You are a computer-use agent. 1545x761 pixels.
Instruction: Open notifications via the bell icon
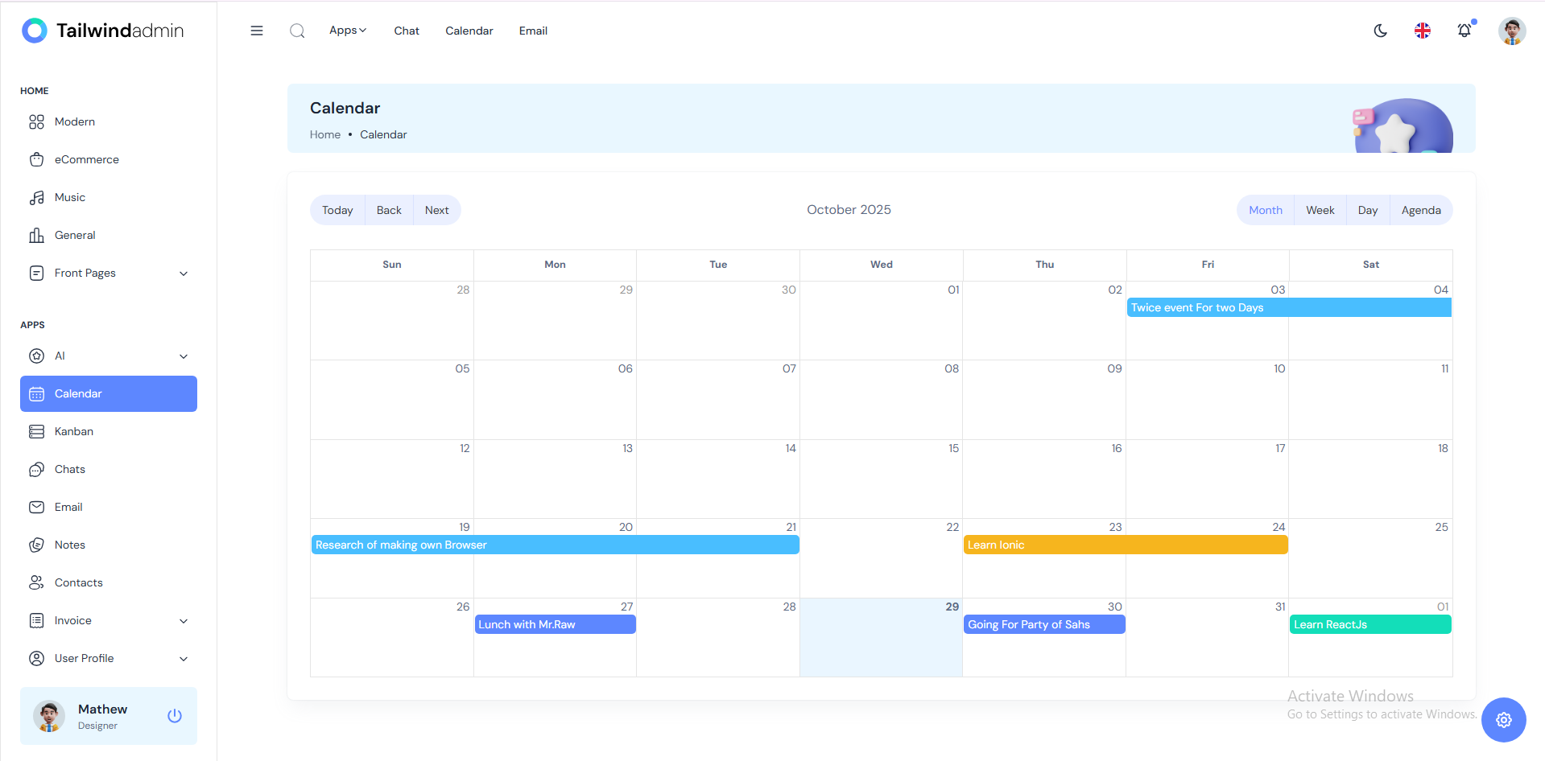tap(1464, 31)
